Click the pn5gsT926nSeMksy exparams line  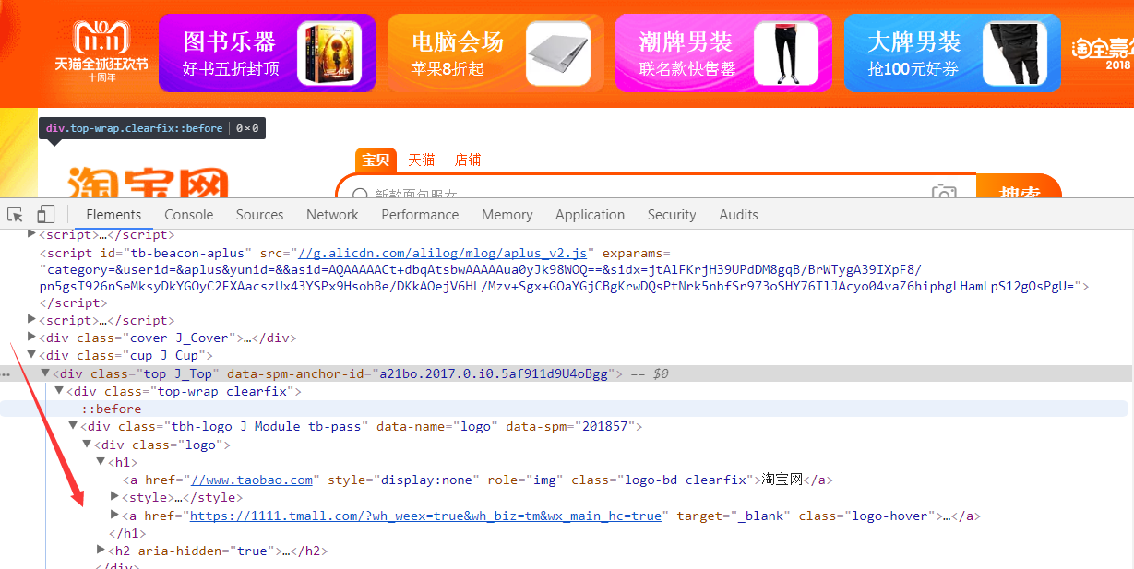(x=564, y=287)
